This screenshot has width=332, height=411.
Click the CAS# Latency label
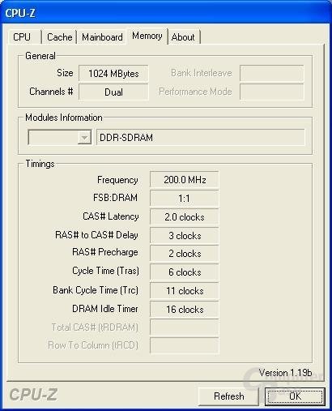(x=111, y=216)
